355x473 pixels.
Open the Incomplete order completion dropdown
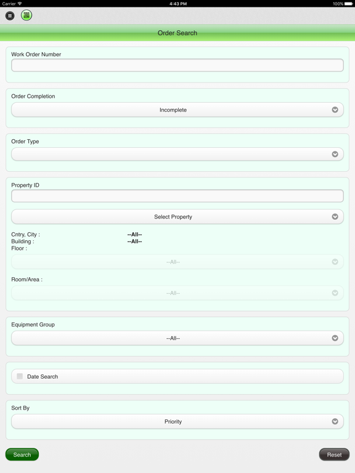pyautogui.click(x=177, y=110)
